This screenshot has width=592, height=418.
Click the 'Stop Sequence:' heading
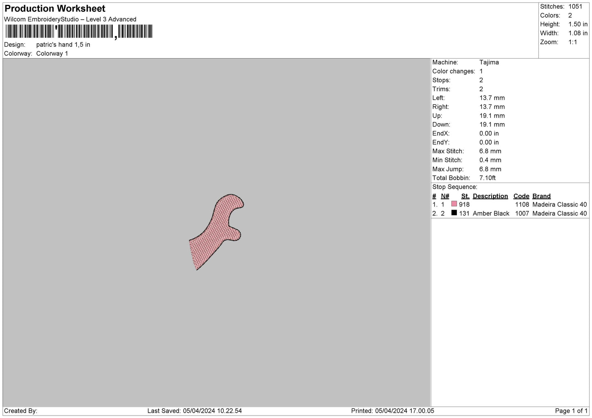tap(455, 187)
